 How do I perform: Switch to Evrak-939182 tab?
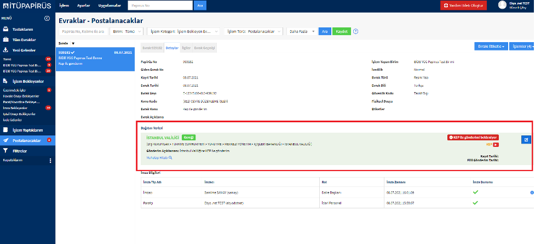[x=152, y=48]
